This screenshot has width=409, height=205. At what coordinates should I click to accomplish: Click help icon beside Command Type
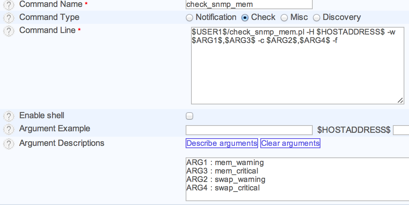click(8, 18)
